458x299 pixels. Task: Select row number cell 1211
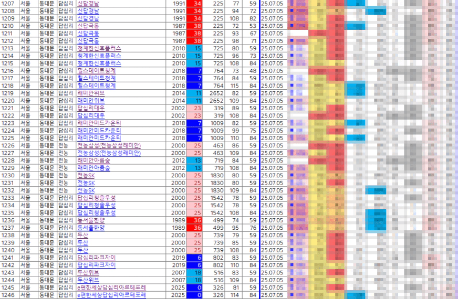(9, 34)
